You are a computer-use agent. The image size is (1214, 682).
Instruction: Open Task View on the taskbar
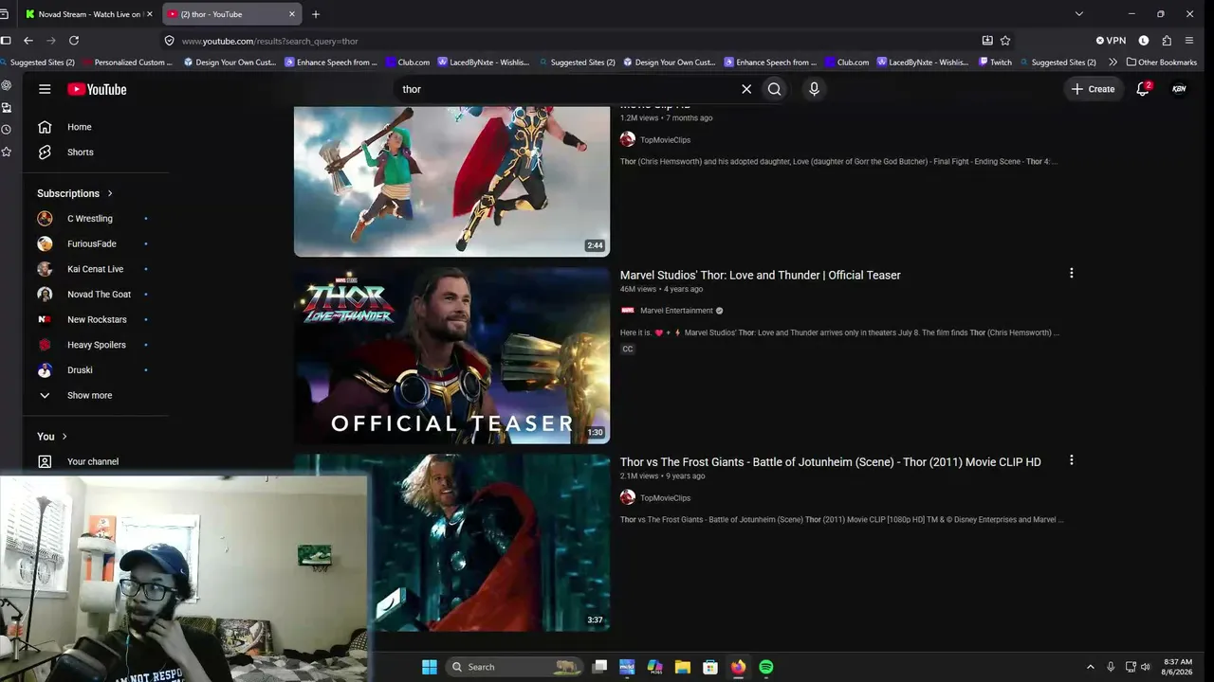tap(599, 667)
